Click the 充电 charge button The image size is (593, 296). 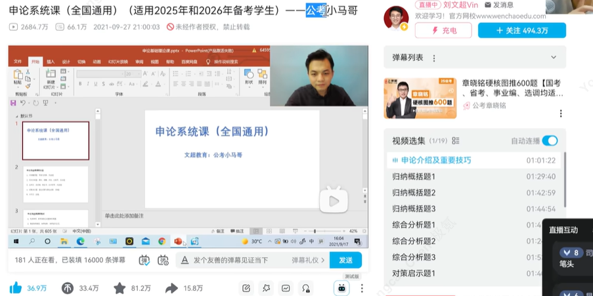[x=443, y=30]
